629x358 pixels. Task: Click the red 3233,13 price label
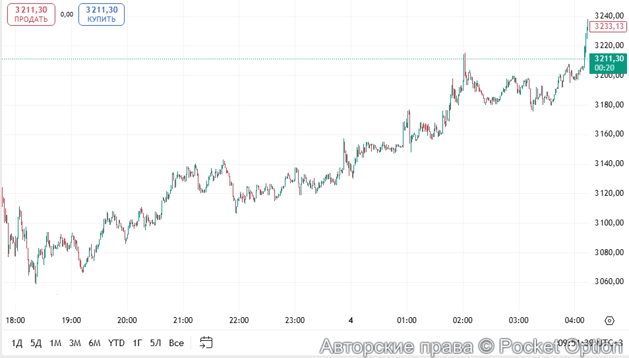(609, 26)
